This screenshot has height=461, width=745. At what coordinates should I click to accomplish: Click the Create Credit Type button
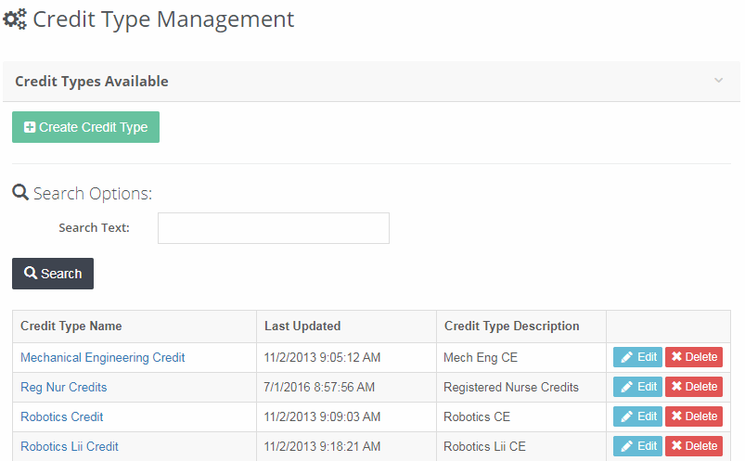click(x=85, y=127)
